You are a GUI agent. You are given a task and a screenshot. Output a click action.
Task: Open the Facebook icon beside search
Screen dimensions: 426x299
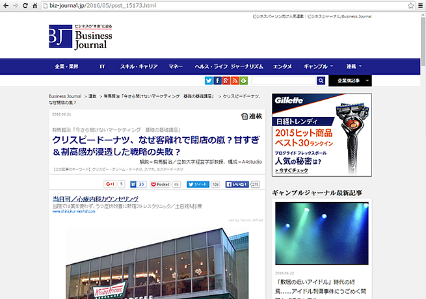(217, 81)
